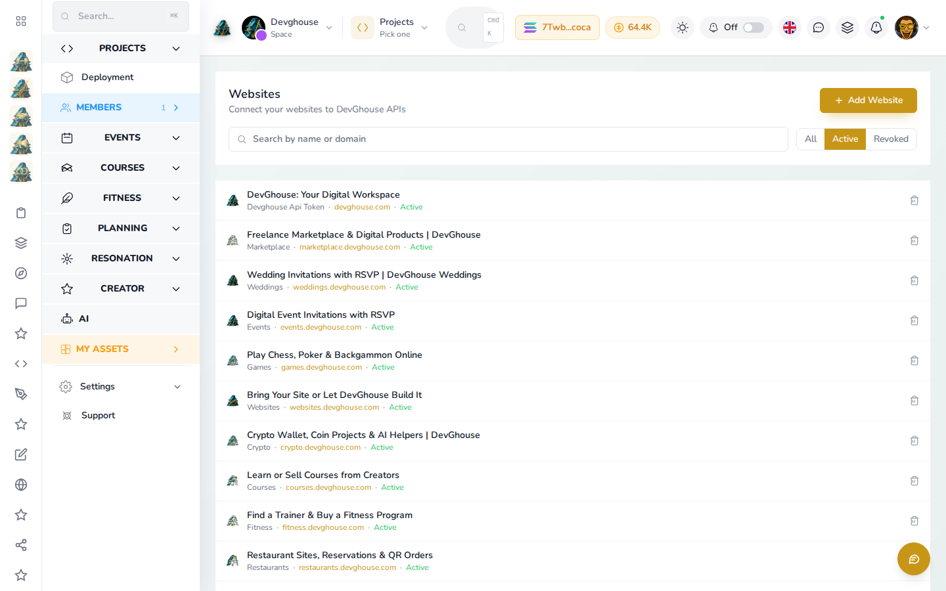Delete the Freelance Marketplace website entry
The height and width of the screenshot is (591, 946).
pyautogui.click(x=914, y=240)
